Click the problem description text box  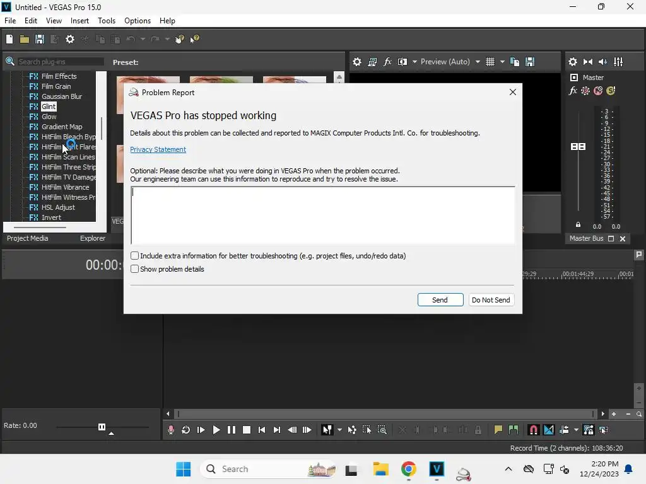click(323, 216)
